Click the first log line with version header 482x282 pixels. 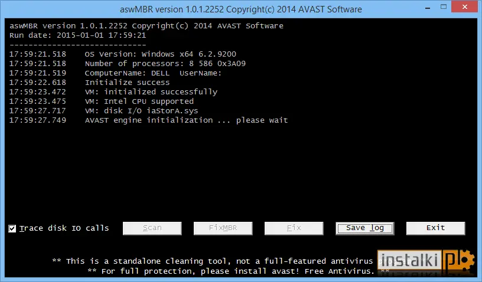[146, 26]
